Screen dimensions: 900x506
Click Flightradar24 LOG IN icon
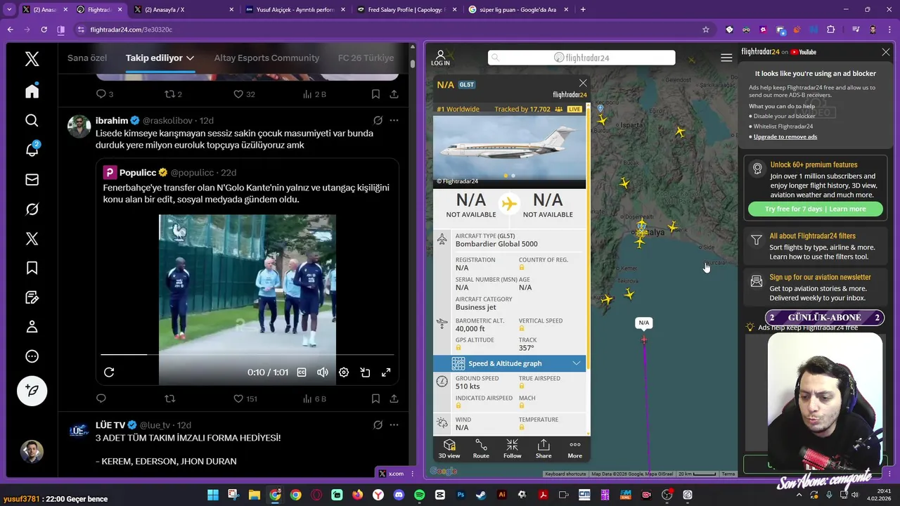[440, 58]
